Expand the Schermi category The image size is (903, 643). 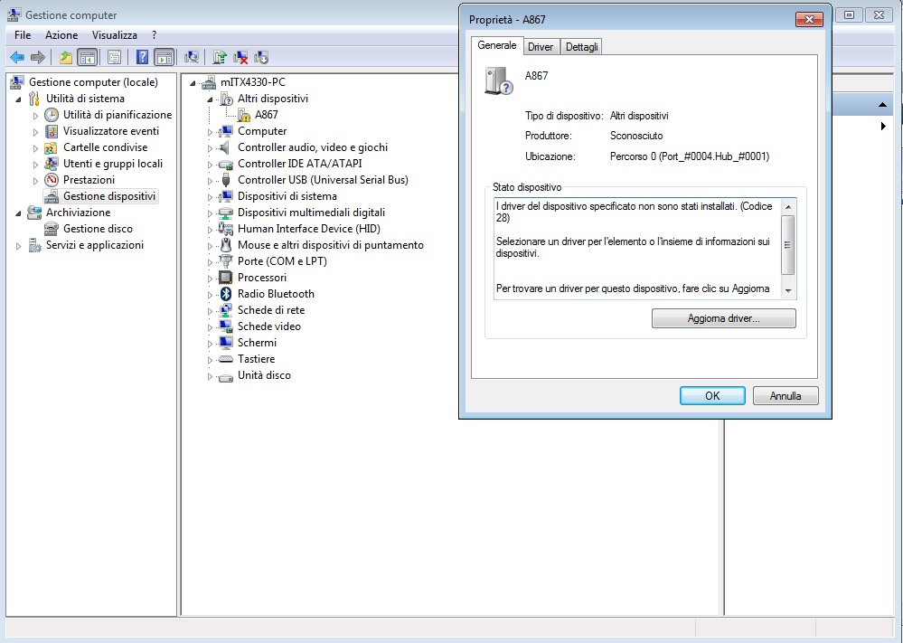pos(211,344)
